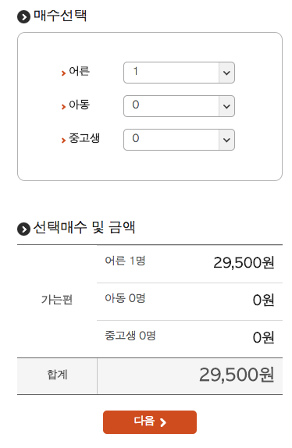
Task: Click the circle arrow icon beside 선택매수 및 금액
Action: [x=23, y=229]
